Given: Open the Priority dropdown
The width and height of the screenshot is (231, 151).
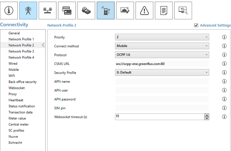Looking at the screenshot, I should tap(162, 37).
